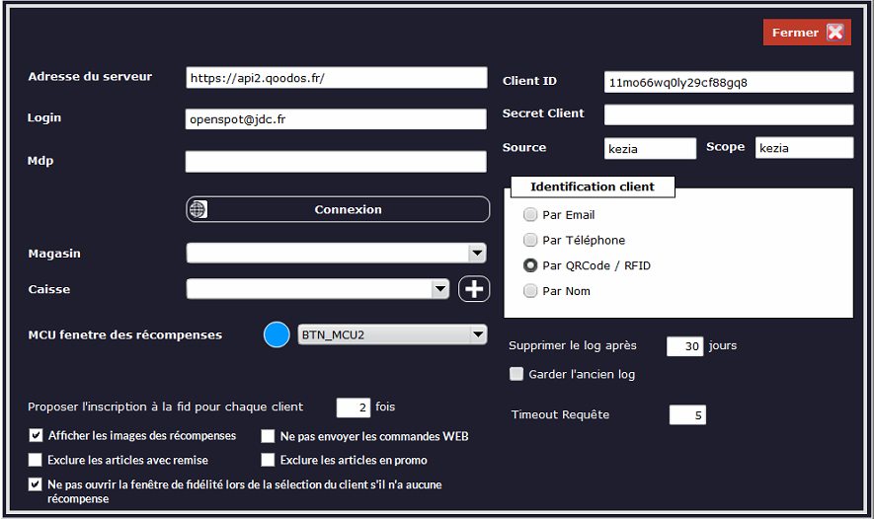The width and height of the screenshot is (874, 519).
Task: Edit the Adresse du serveur field
Action: 336,78
